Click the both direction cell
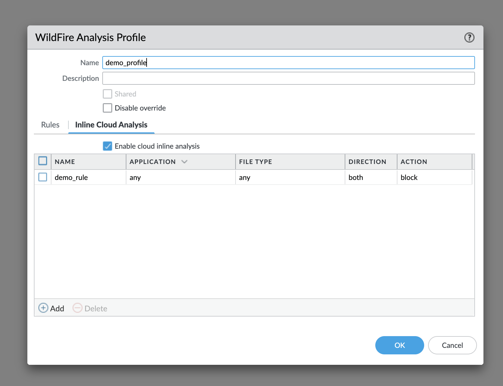The height and width of the screenshot is (386, 503). tap(356, 177)
